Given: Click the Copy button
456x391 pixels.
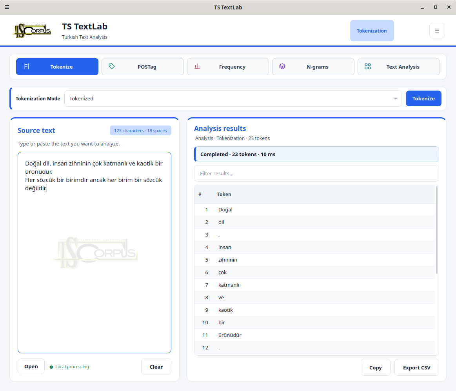Looking at the screenshot, I should point(376,367).
